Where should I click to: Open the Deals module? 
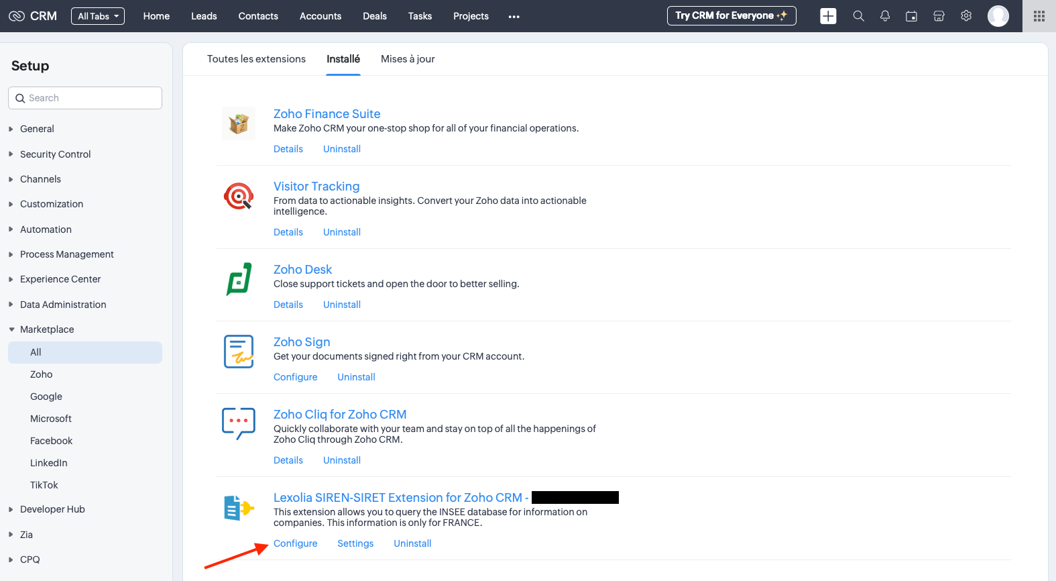[375, 16]
